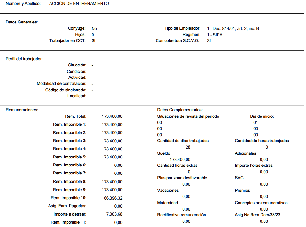Select the Modalidad de contratación label
The image size is (306, 227).
[x=62, y=84]
